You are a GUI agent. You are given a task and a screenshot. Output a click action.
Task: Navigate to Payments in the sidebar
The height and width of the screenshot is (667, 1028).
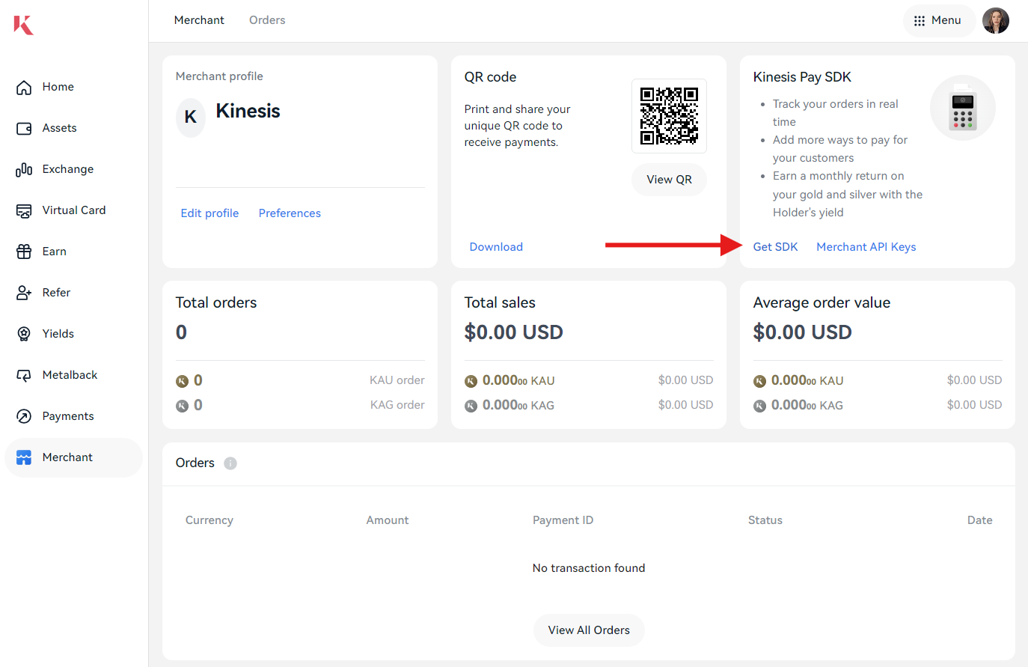coord(73,416)
